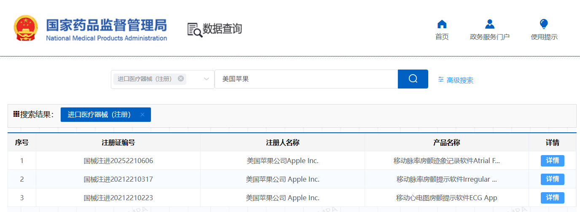
Task: Click 详情 button for row 2
Action: [x=552, y=179]
